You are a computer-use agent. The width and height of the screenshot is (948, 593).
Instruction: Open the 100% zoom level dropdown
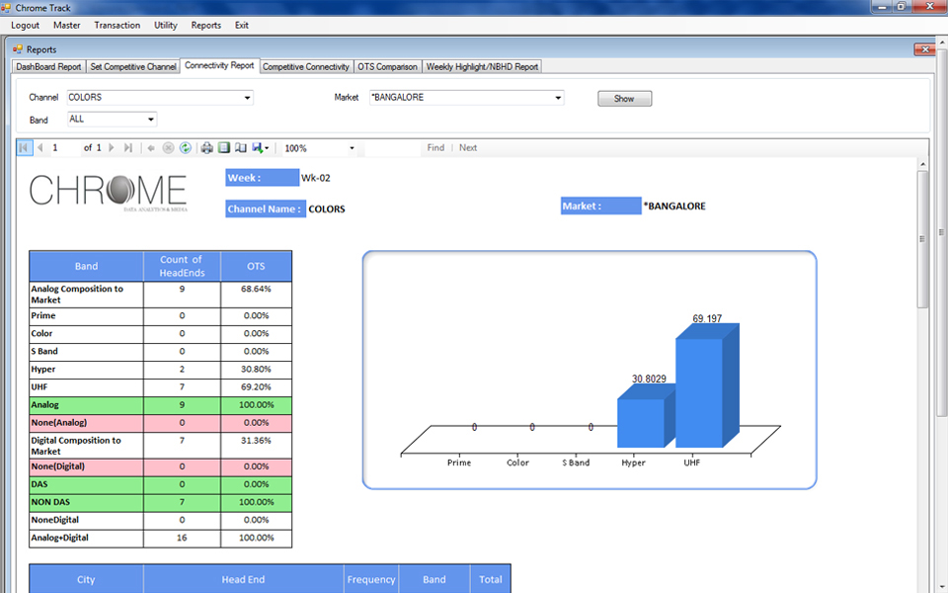point(352,148)
